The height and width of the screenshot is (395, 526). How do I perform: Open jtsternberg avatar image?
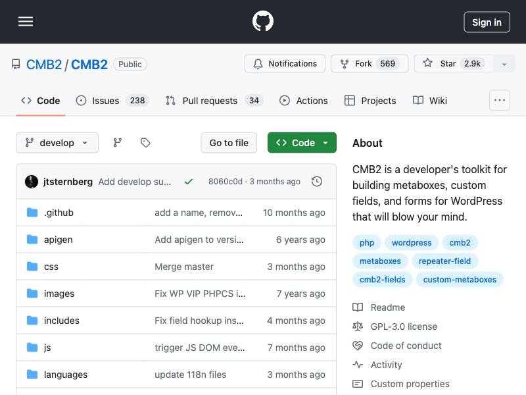point(32,182)
